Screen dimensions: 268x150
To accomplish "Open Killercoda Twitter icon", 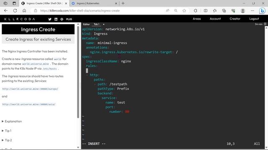I will click(x=50, y=19).
